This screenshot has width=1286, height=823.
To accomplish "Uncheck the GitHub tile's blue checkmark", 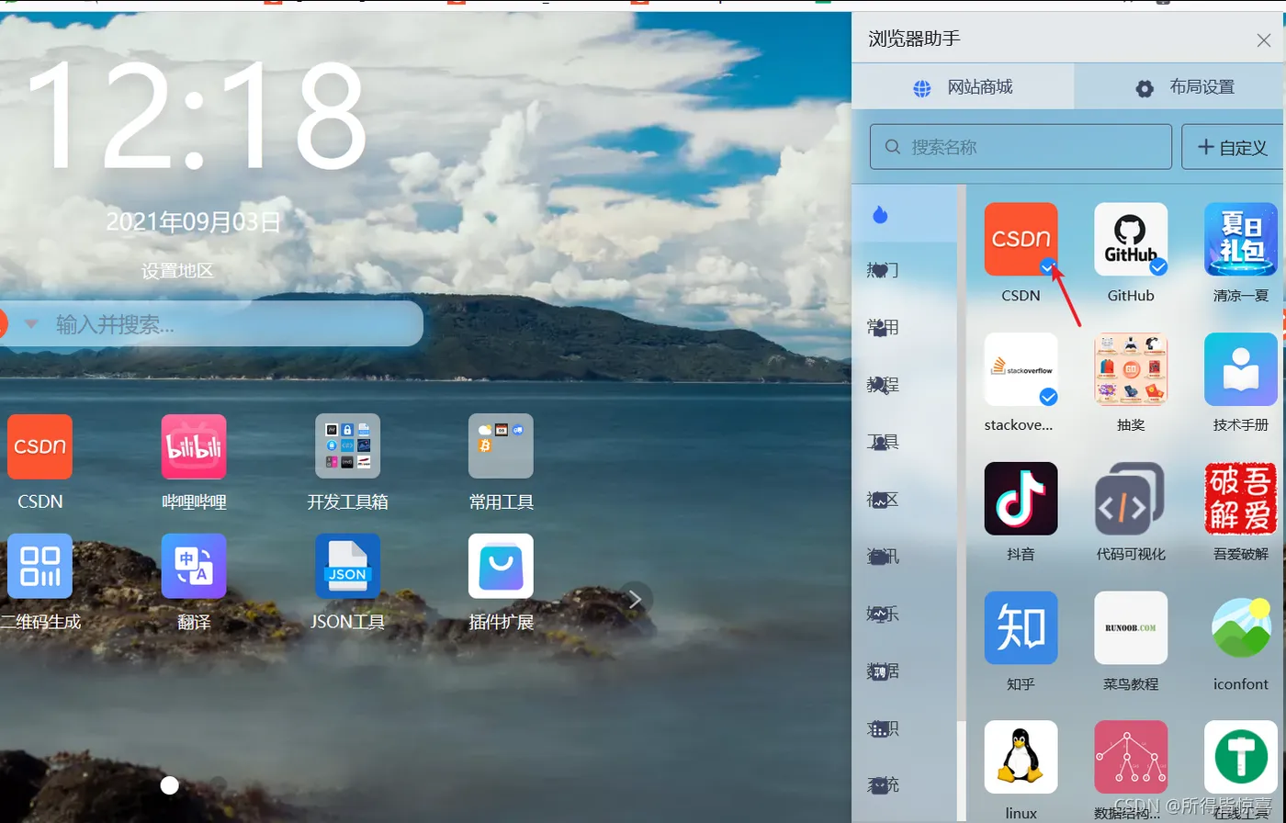I will (1158, 266).
